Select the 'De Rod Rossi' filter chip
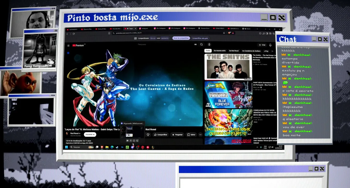Viewport: 350px width, 188px height. tap(234, 51)
